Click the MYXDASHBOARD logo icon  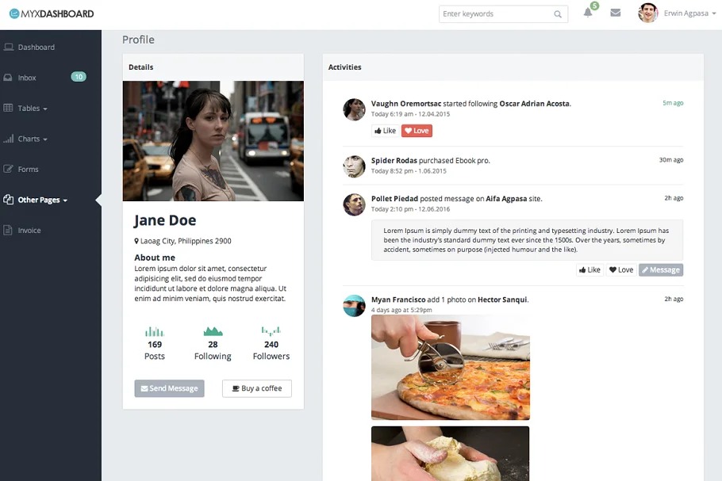point(13,13)
